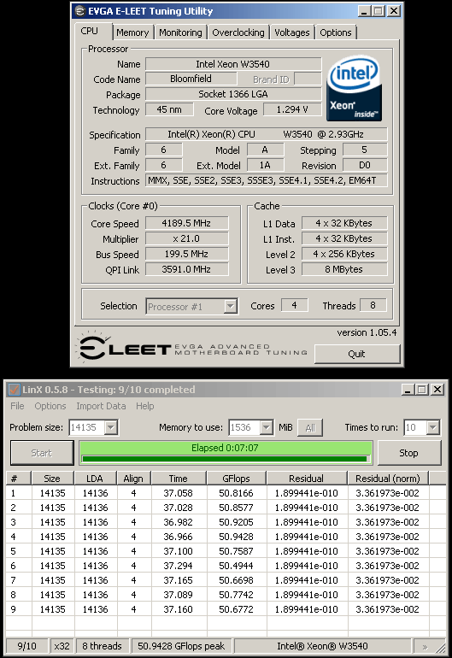Open the Monitoring tab
This screenshot has width=452, height=658.
(x=180, y=32)
